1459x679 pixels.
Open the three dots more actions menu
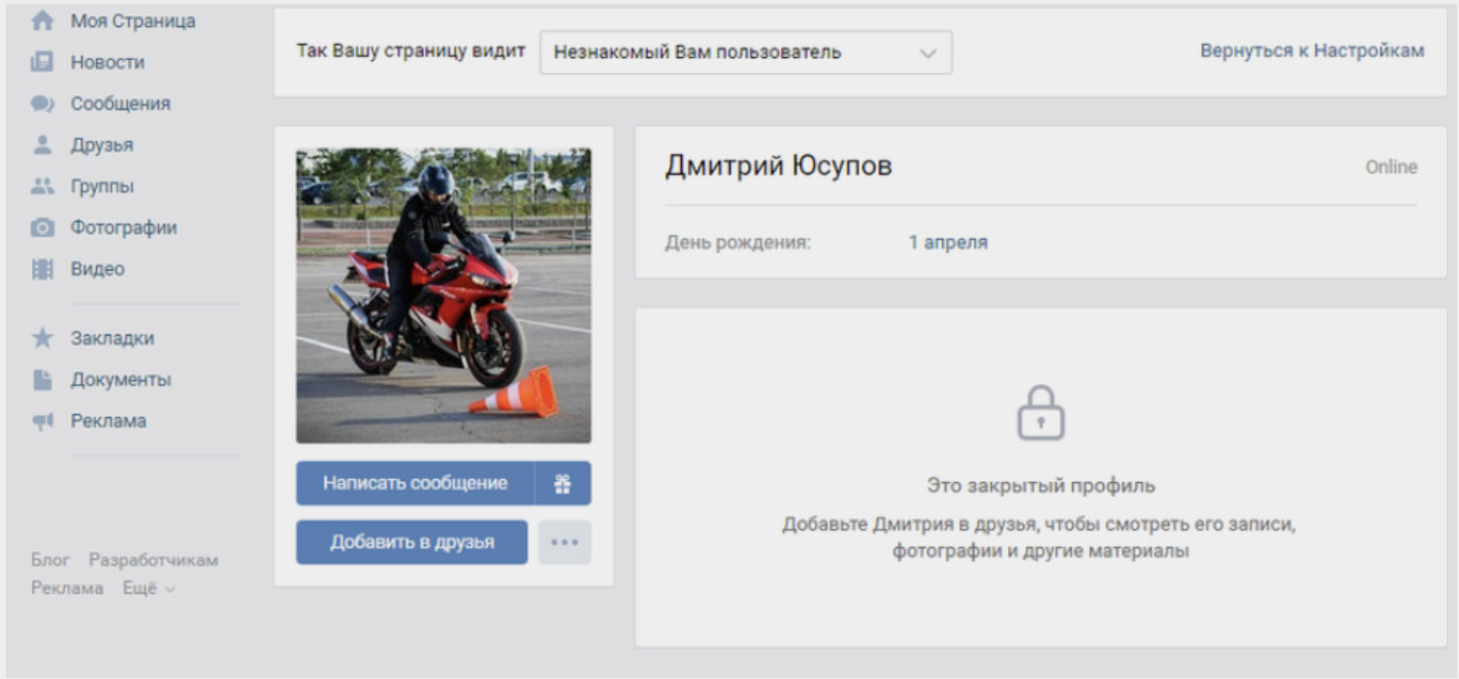(x=565, y=542)
